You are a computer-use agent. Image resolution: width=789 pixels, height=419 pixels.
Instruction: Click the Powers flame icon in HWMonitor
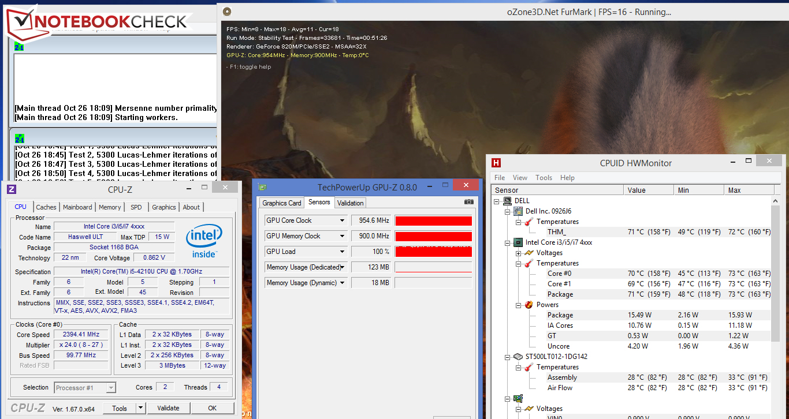click(529, 305)
